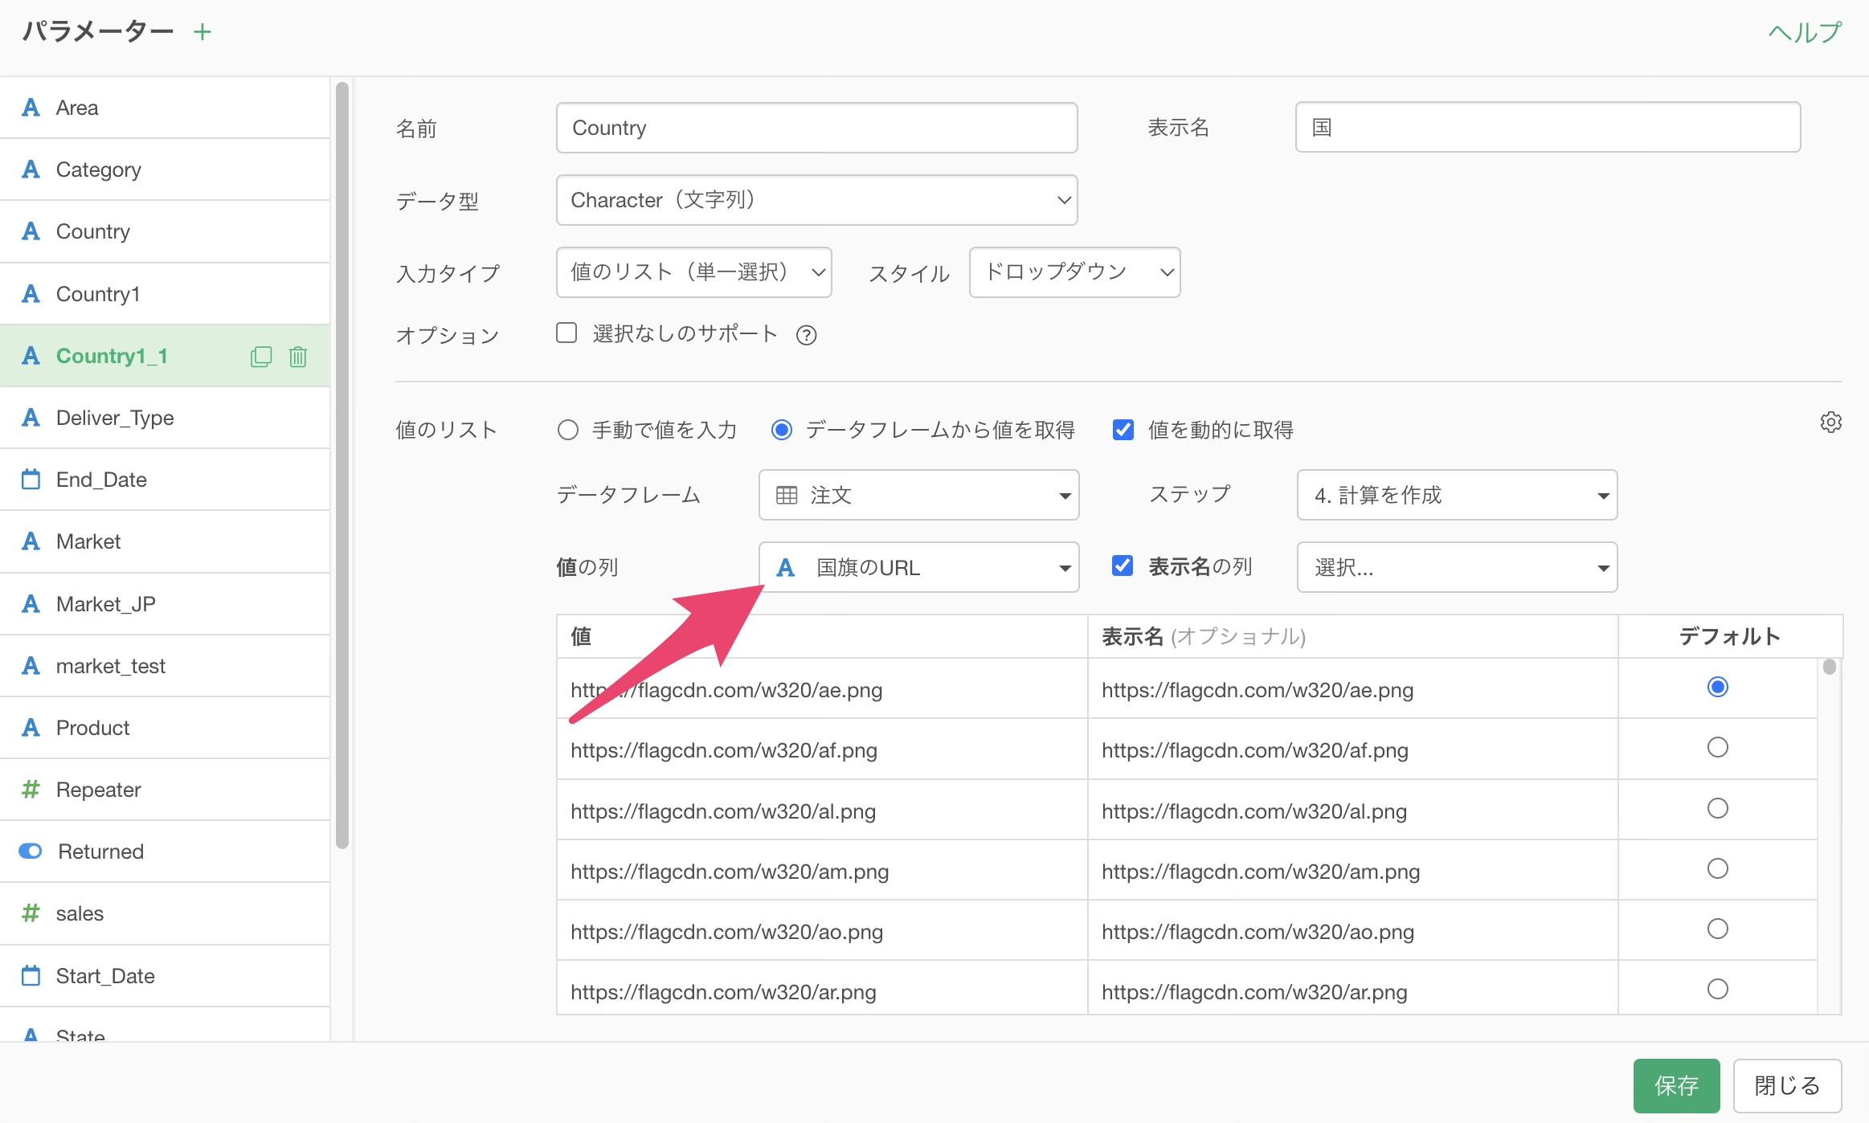Viewport: 1869px width, 1123px height.
Task: Click the table icon in the 注文 data frame selector
Action: [x=787, y=495]
